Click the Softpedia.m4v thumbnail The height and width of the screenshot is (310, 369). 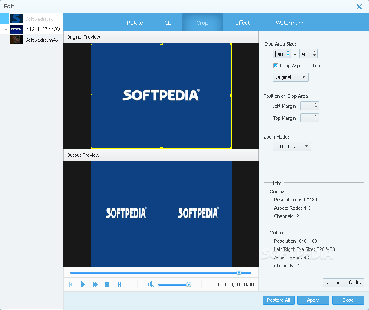16,40
